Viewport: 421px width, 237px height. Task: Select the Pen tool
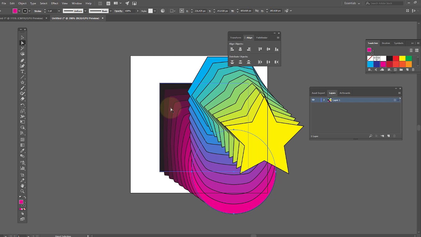(x=22, y=61)
